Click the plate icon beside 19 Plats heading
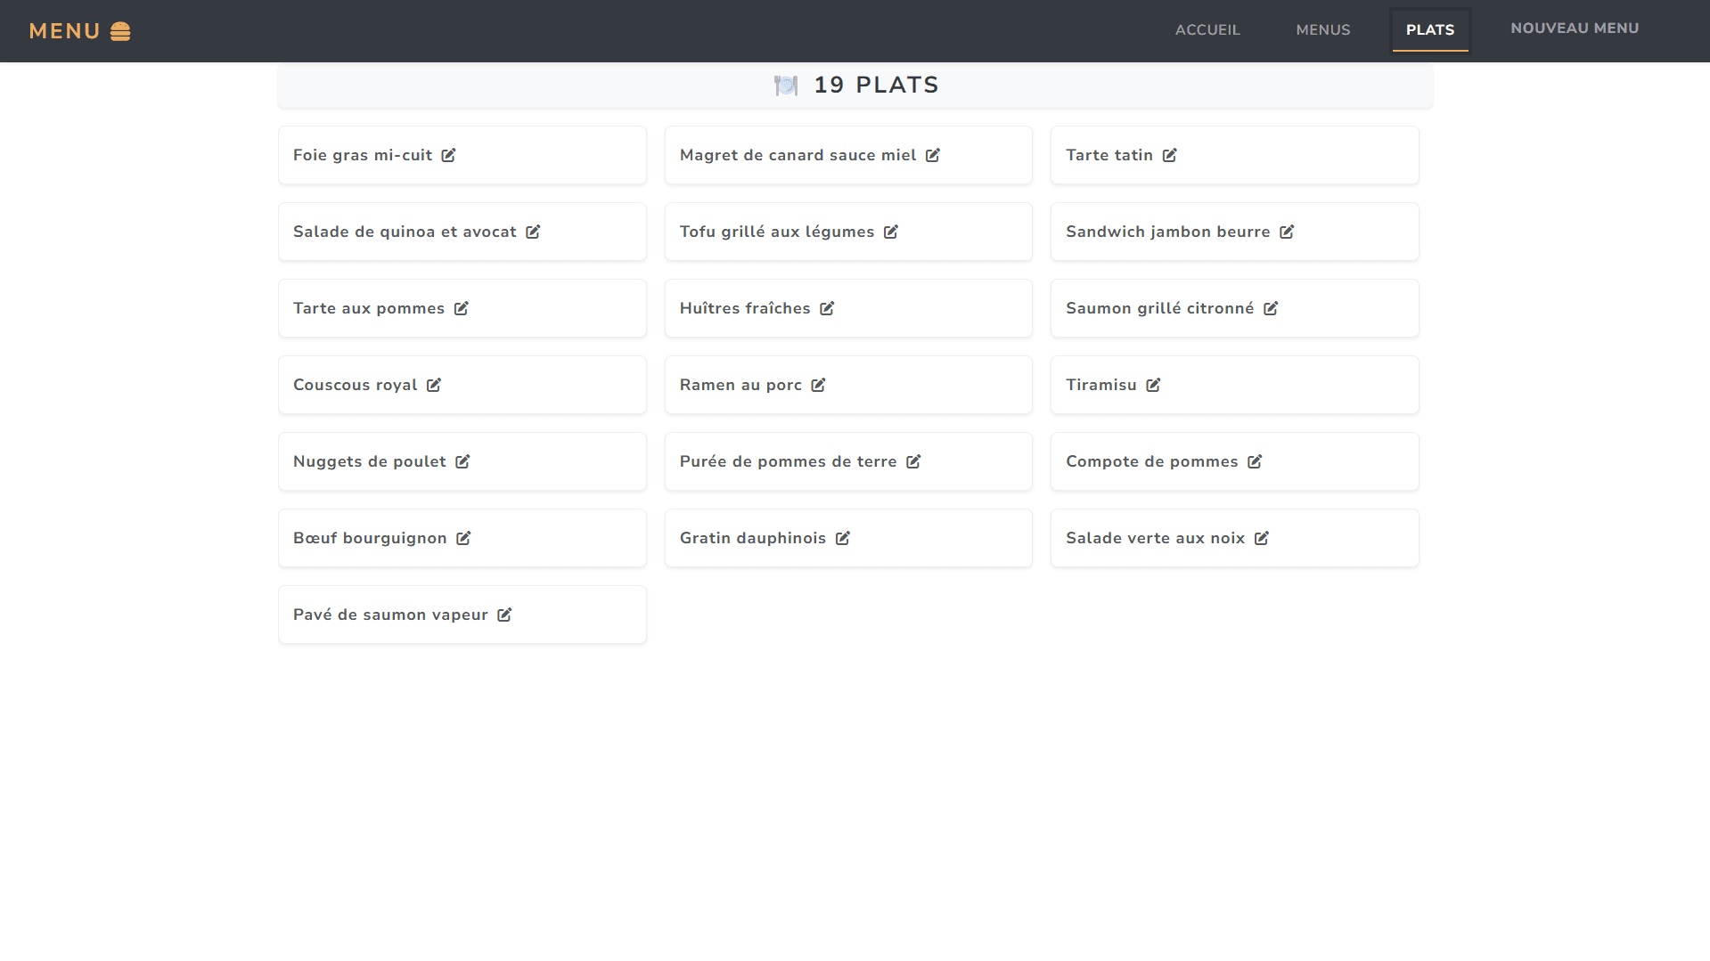The width and height of the screenshot is (1710, 961). click(785, 86)
